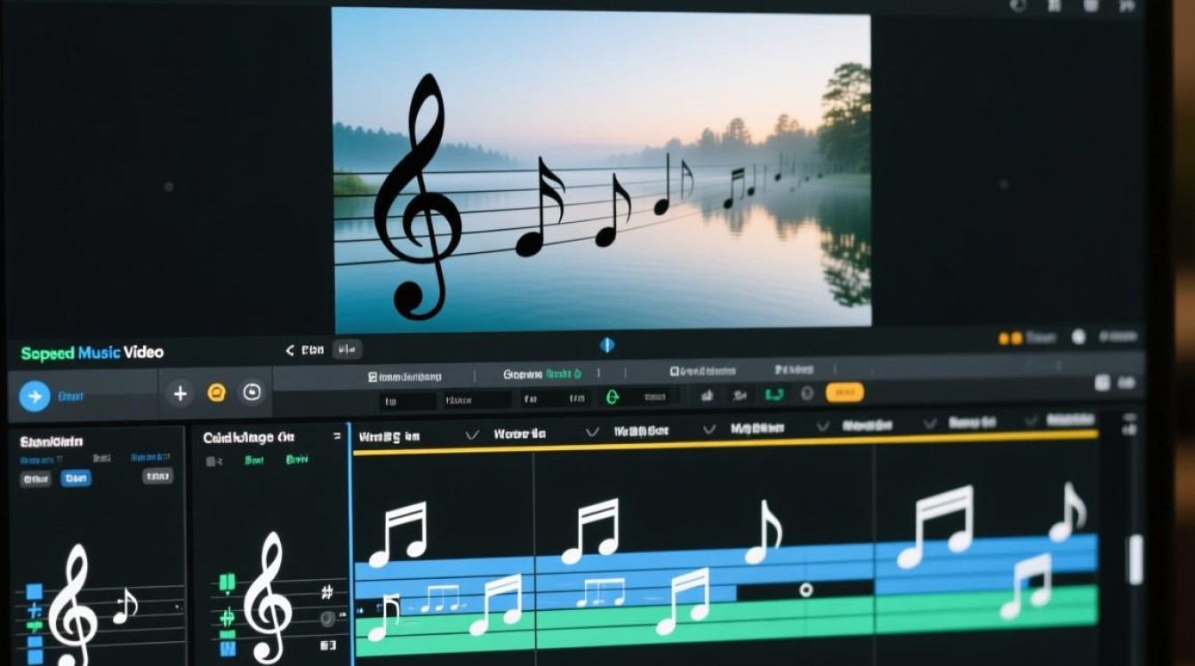Click the gray button at left panel right
The image size is (1195, 666).
tap(157, 476)
